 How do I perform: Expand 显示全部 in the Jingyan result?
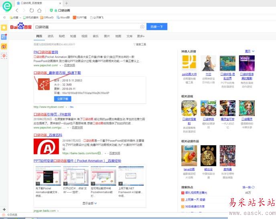click(89, 203)
